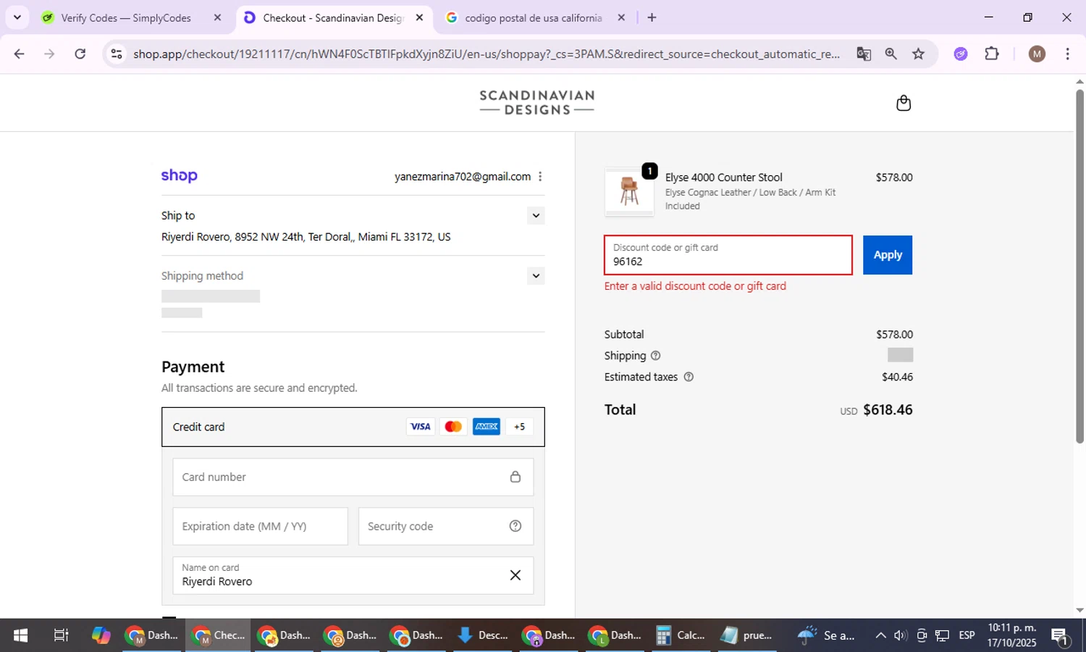Click the shipping address text Riyerdi Rovero
This screenshot has height=652, width=1086.
[x=306, y=237]
